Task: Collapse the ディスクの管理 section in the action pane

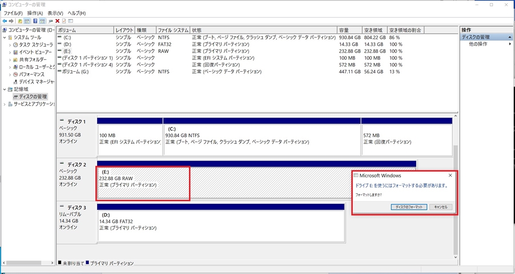Action: [510, 37]
